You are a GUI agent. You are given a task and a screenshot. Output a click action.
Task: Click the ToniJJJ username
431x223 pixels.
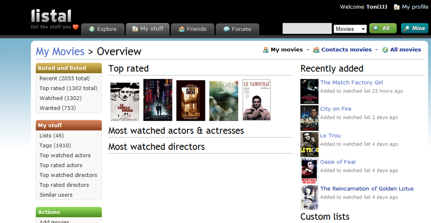tap(377, 7)
